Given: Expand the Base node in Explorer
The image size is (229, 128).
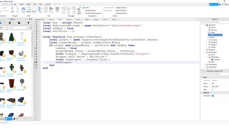Looking at the screenshot, I should (207, 37).
